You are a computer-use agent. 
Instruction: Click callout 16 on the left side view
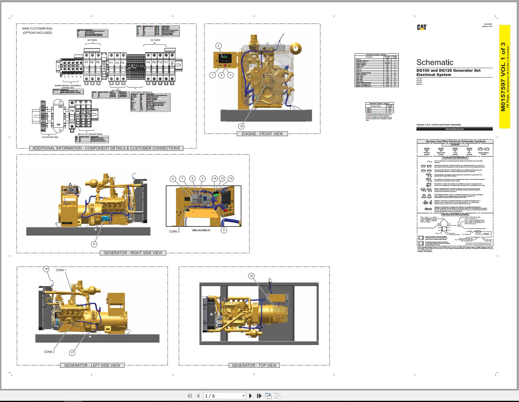point(46,269)
